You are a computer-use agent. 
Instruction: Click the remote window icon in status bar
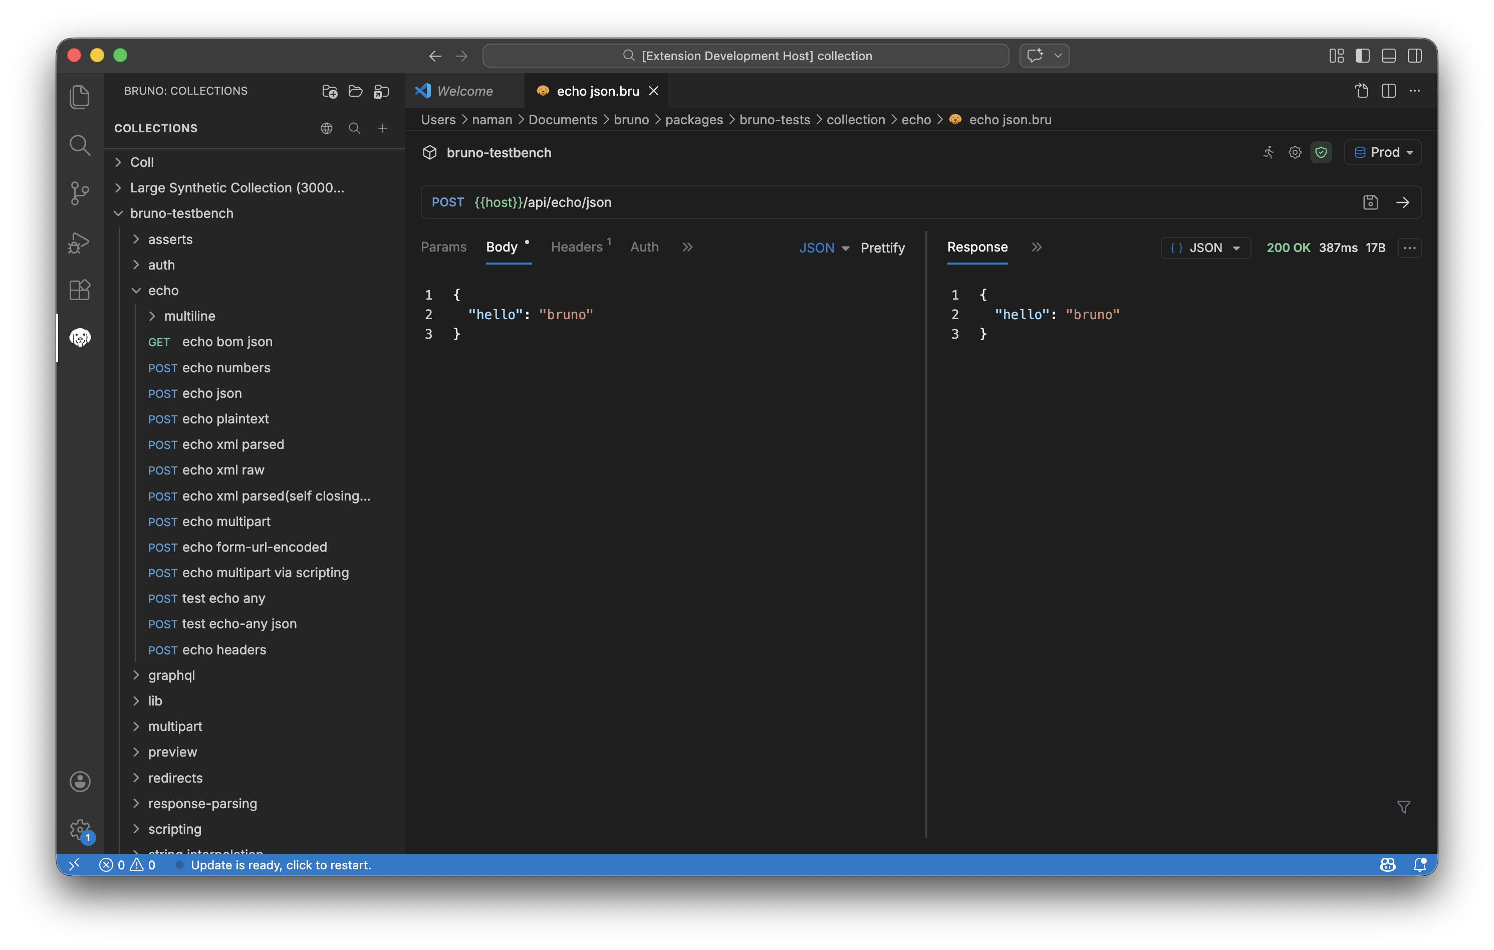coord(74,864)
